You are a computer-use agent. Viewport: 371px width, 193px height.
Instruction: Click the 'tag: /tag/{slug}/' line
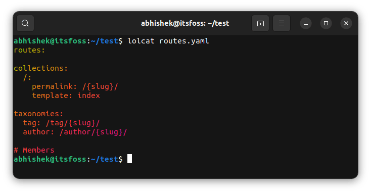[x=61, y=123]
